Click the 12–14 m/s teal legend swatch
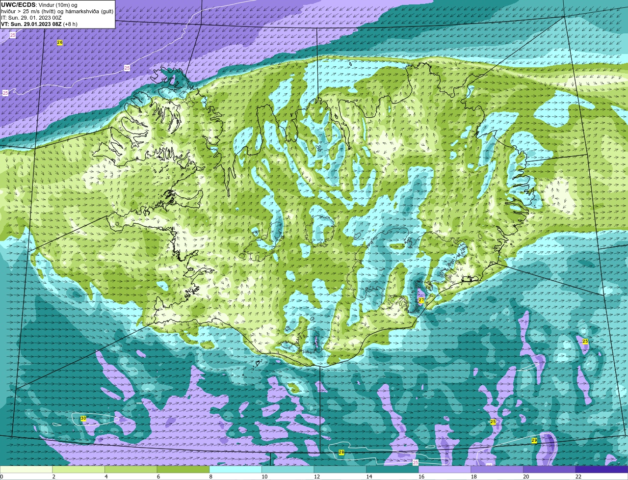The image size is (628, 480). 340,469
